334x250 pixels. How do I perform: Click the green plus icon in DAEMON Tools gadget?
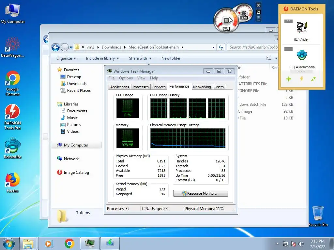coord(289,79)
